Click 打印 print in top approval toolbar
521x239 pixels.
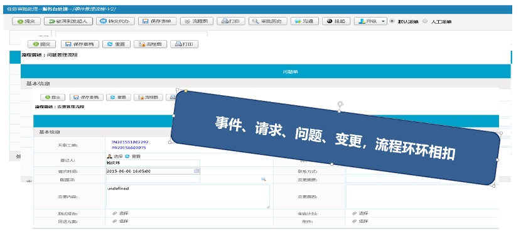click(231, 21)
